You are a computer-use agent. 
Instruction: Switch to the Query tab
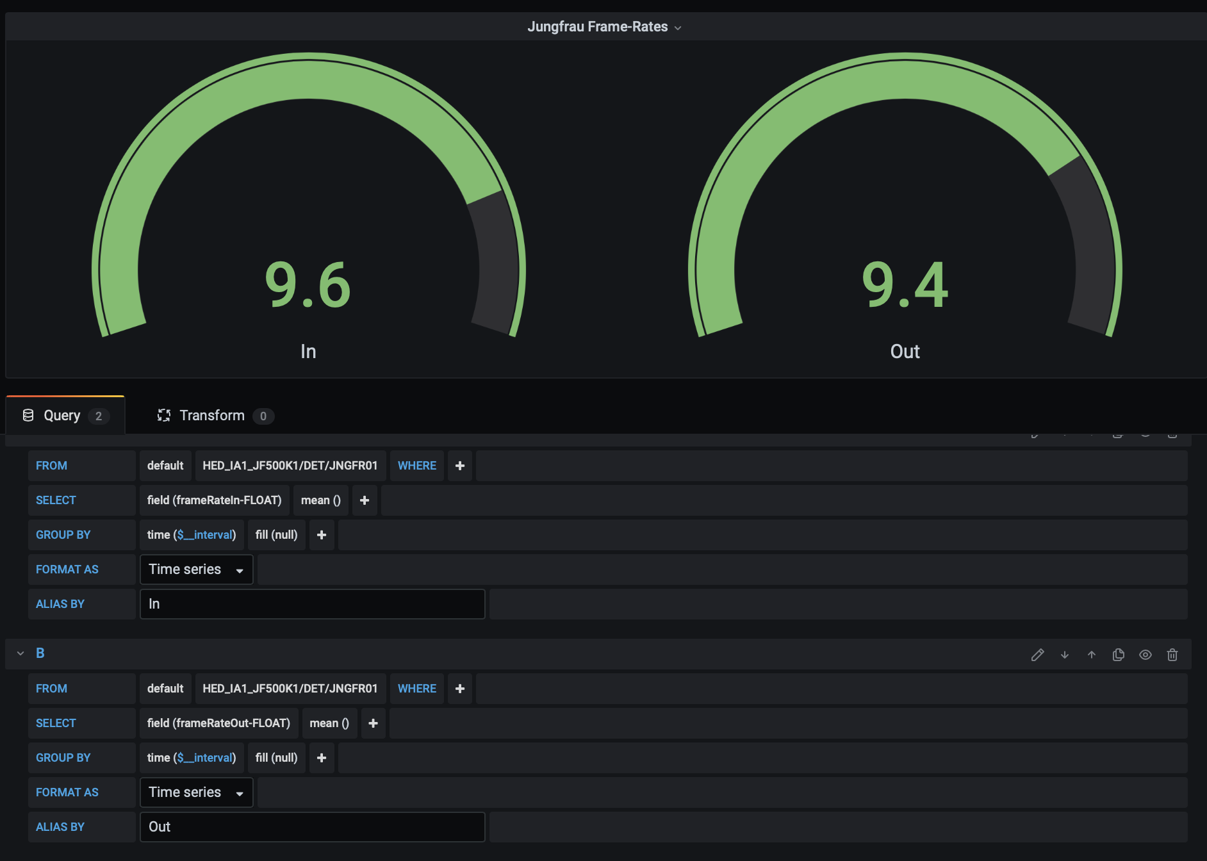[x=65, y=416]
